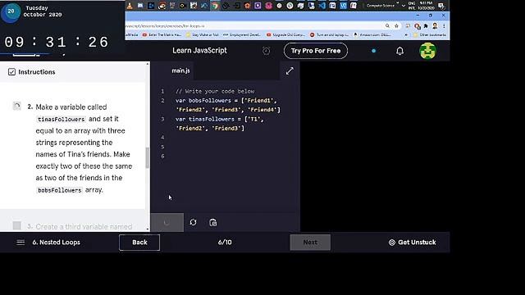Viewport: 525px width, 295px height.
Task: Click the clock date in system tray
Action: [426, 6]
